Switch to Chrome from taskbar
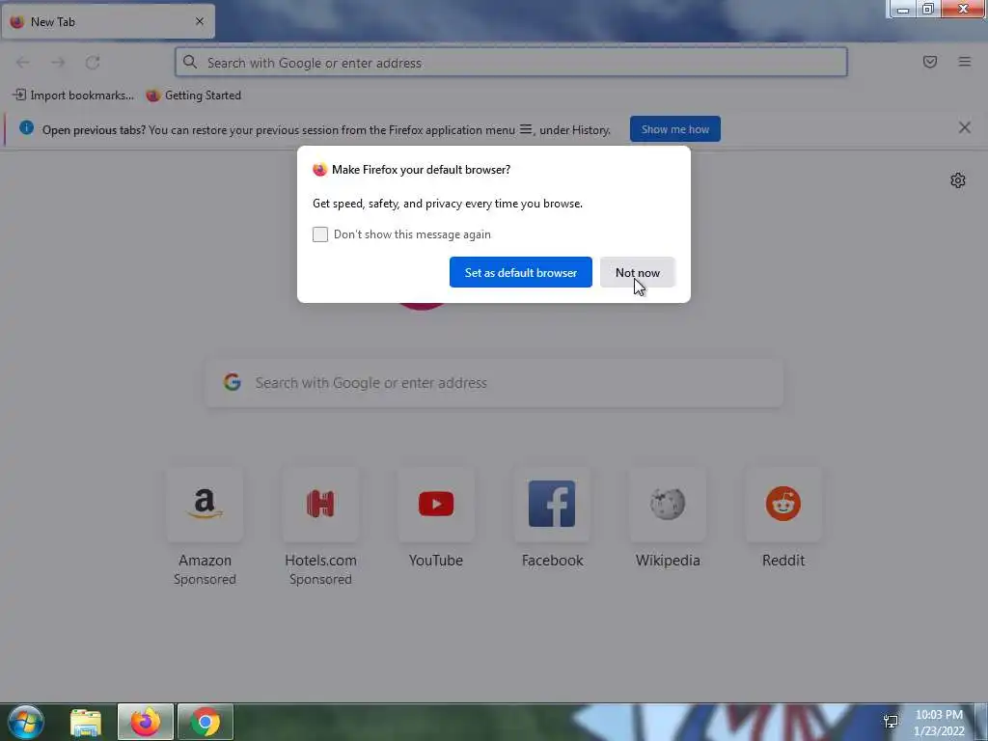Screen dimensions: 988x741 pyautogui.click(x=205, y=722)
